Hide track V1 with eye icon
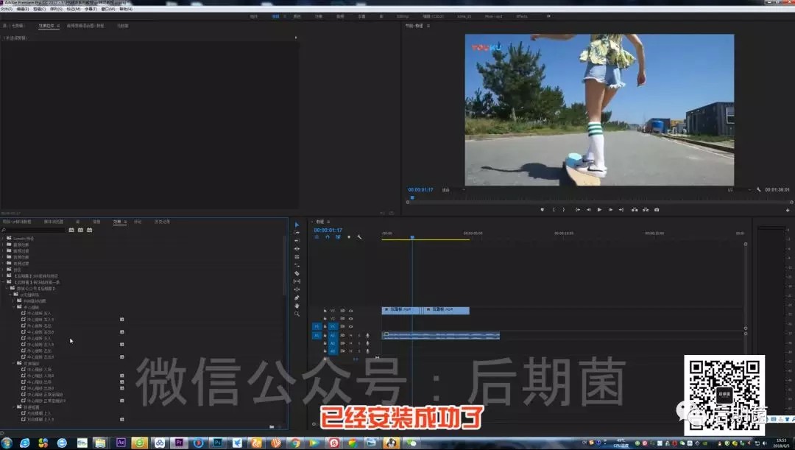Screen dimensions: 795x450 (x=350, y=326)
